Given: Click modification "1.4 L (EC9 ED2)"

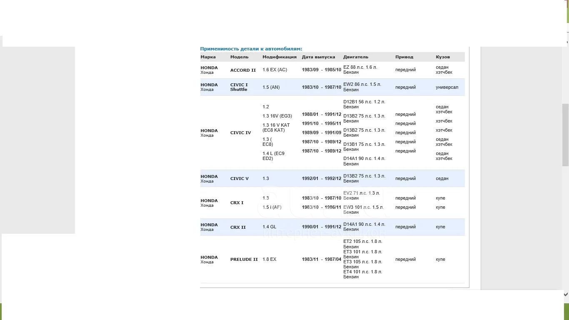Looking at the screenshot, I should coord(273,156).
